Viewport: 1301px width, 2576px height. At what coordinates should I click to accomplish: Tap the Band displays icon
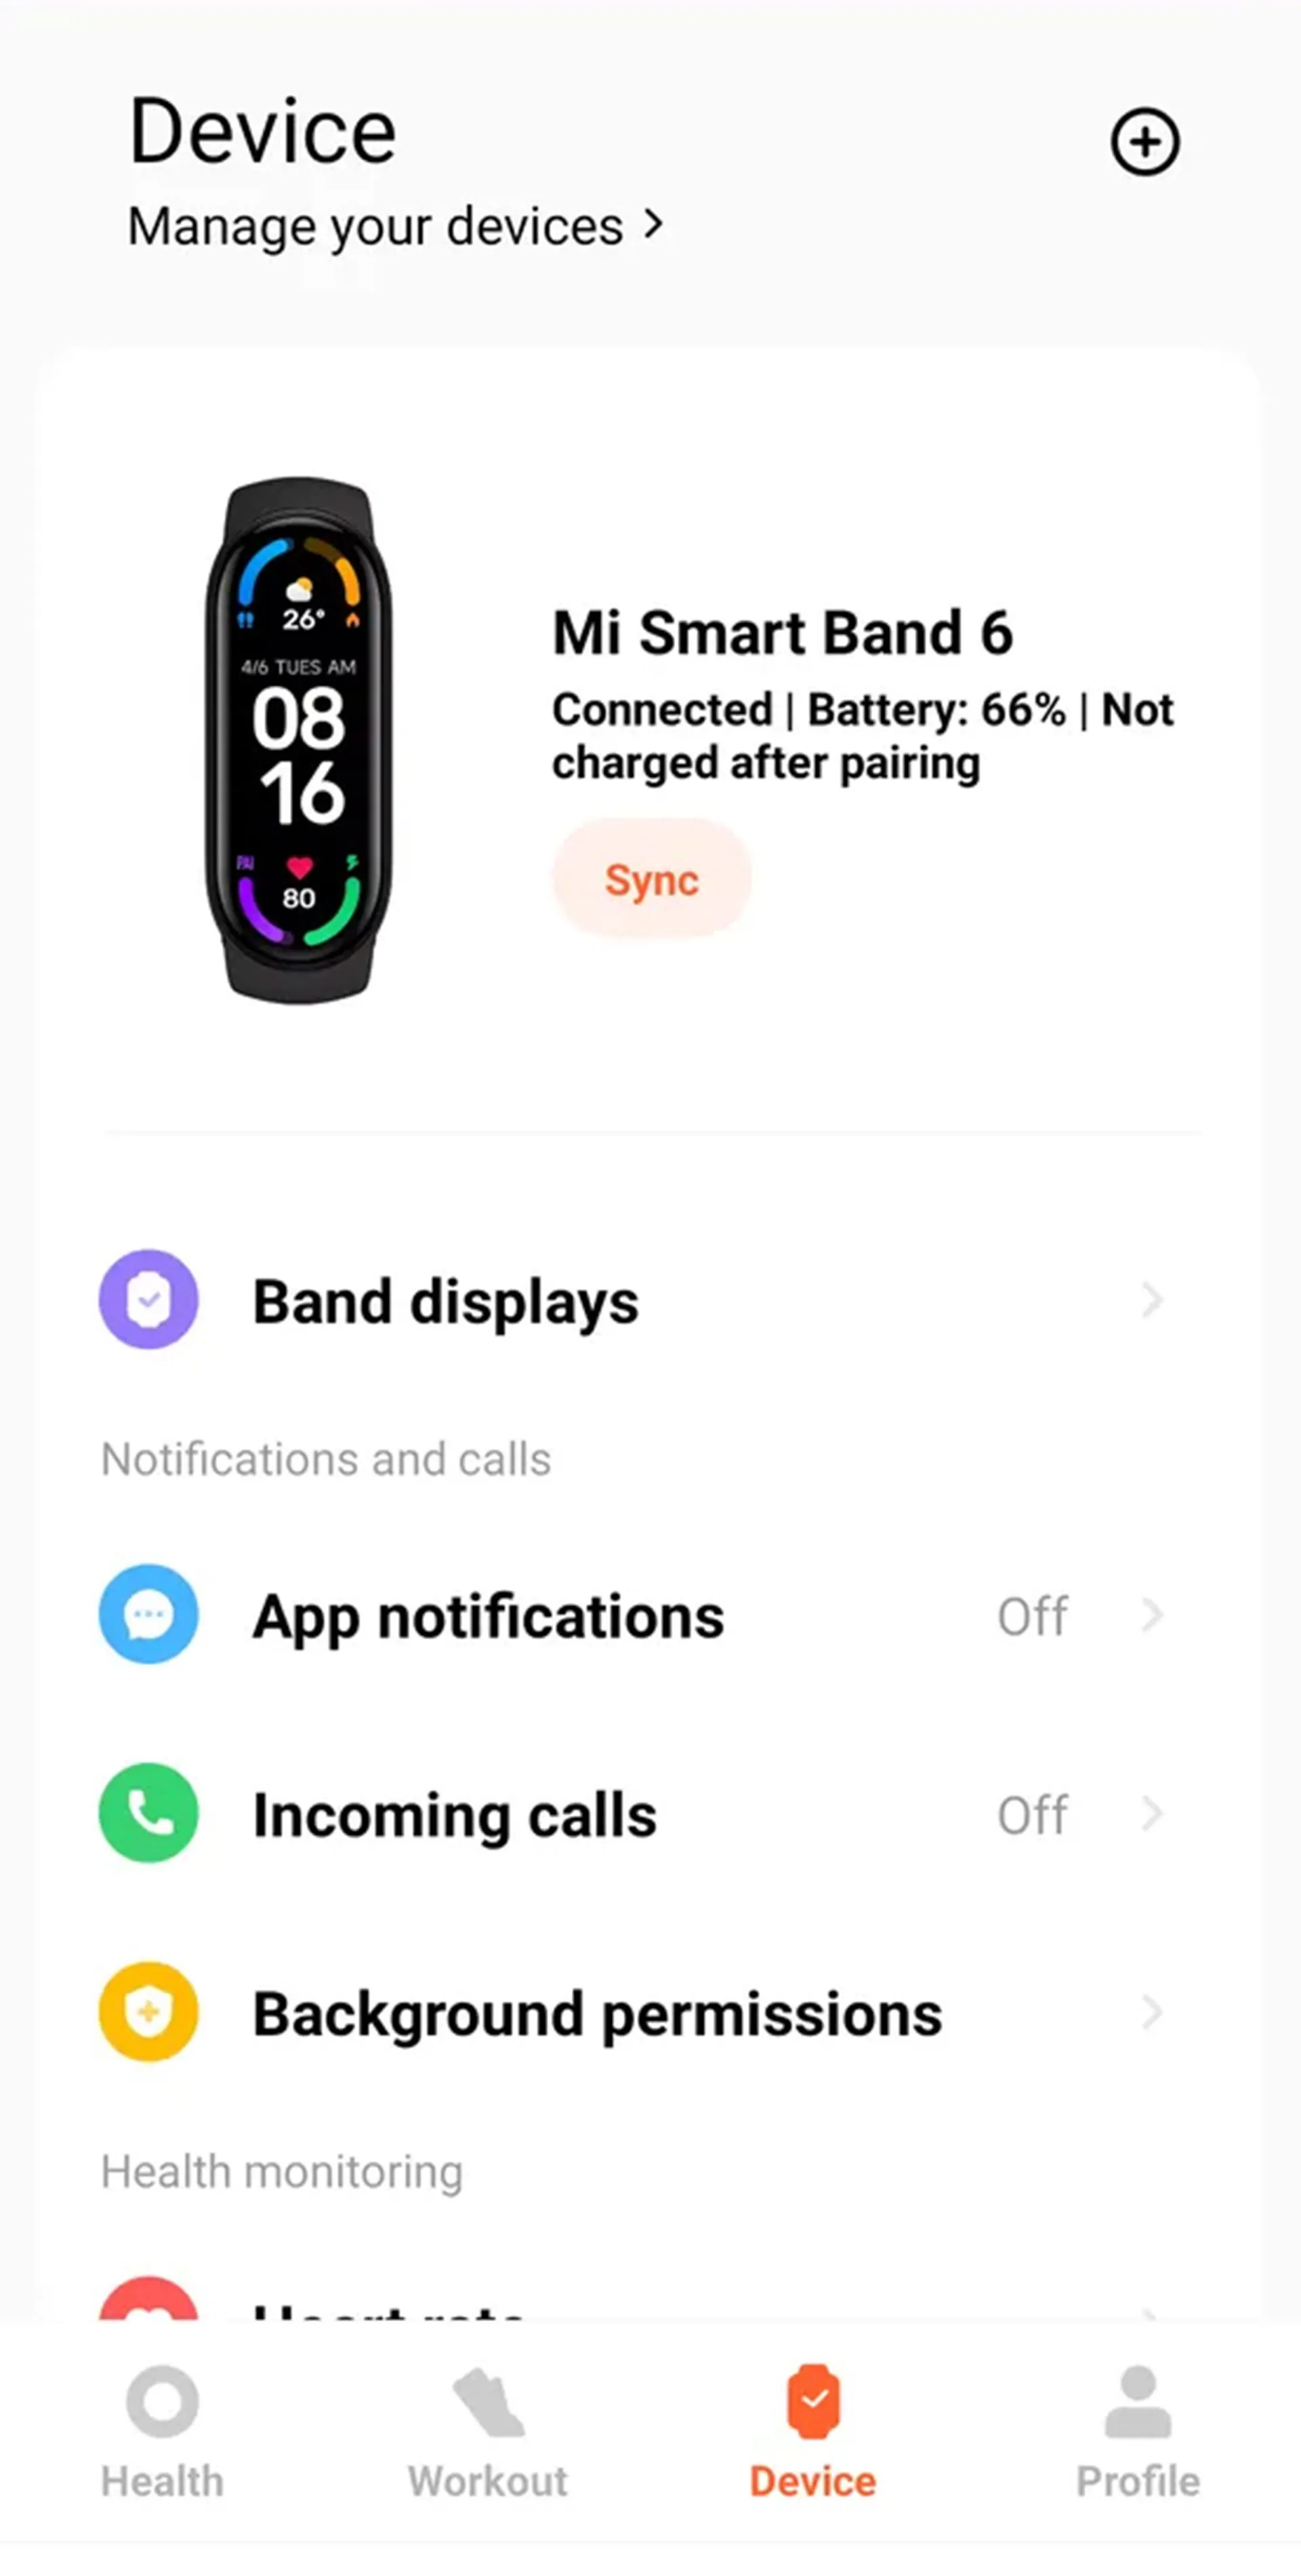148,1300
